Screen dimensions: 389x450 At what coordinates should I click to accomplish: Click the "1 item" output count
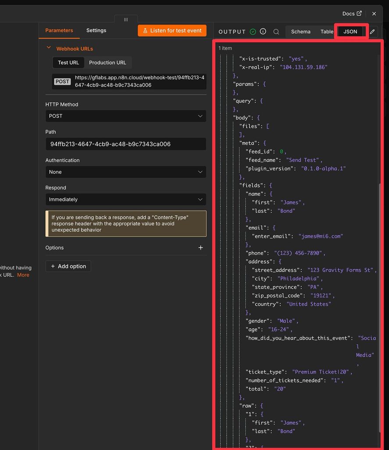(225, 48)
